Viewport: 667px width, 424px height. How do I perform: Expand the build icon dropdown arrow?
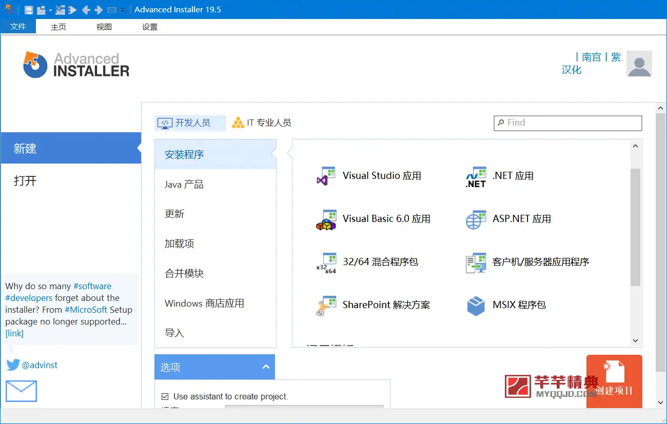click(x=50, y=10)
